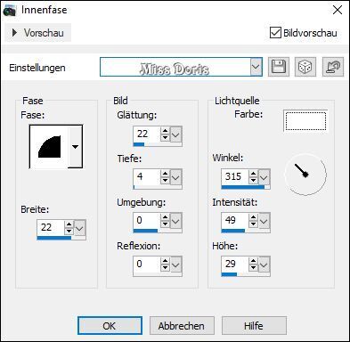Increase Glättung value with up arrow
This screenshot has width=350, height=342.
(x=165, y=131)
